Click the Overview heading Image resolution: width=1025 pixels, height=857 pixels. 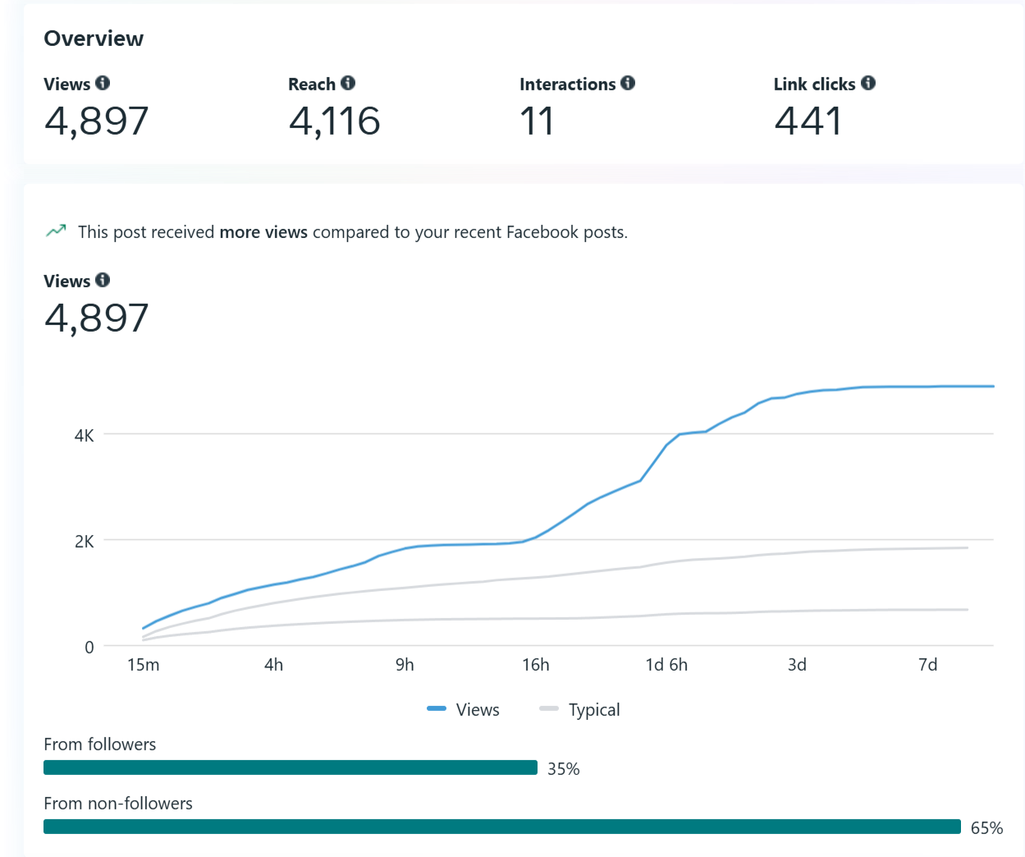click(x=94, y=39)
